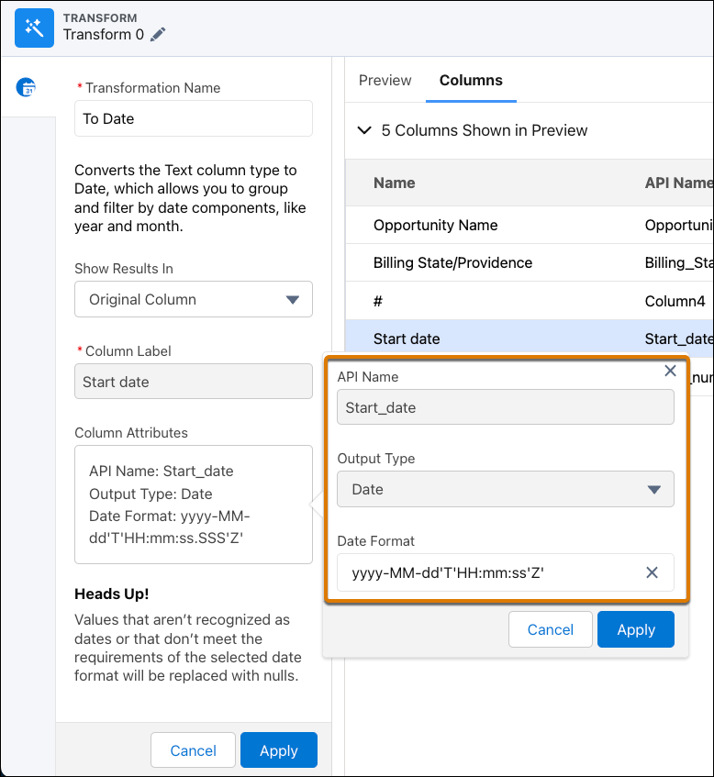
Task: Open the Column Attributes summary box
Action: 194,505
